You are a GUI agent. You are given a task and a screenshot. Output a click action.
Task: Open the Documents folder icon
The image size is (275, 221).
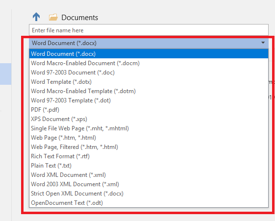point(53,17)
